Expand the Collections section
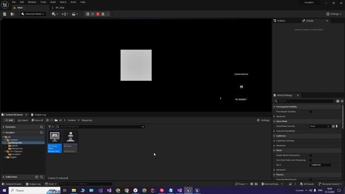Viewport: 345px width, 194px height. tap(4, 177)
